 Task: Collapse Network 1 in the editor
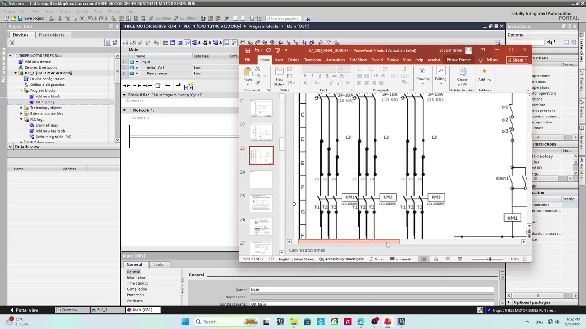pos(124,110)
